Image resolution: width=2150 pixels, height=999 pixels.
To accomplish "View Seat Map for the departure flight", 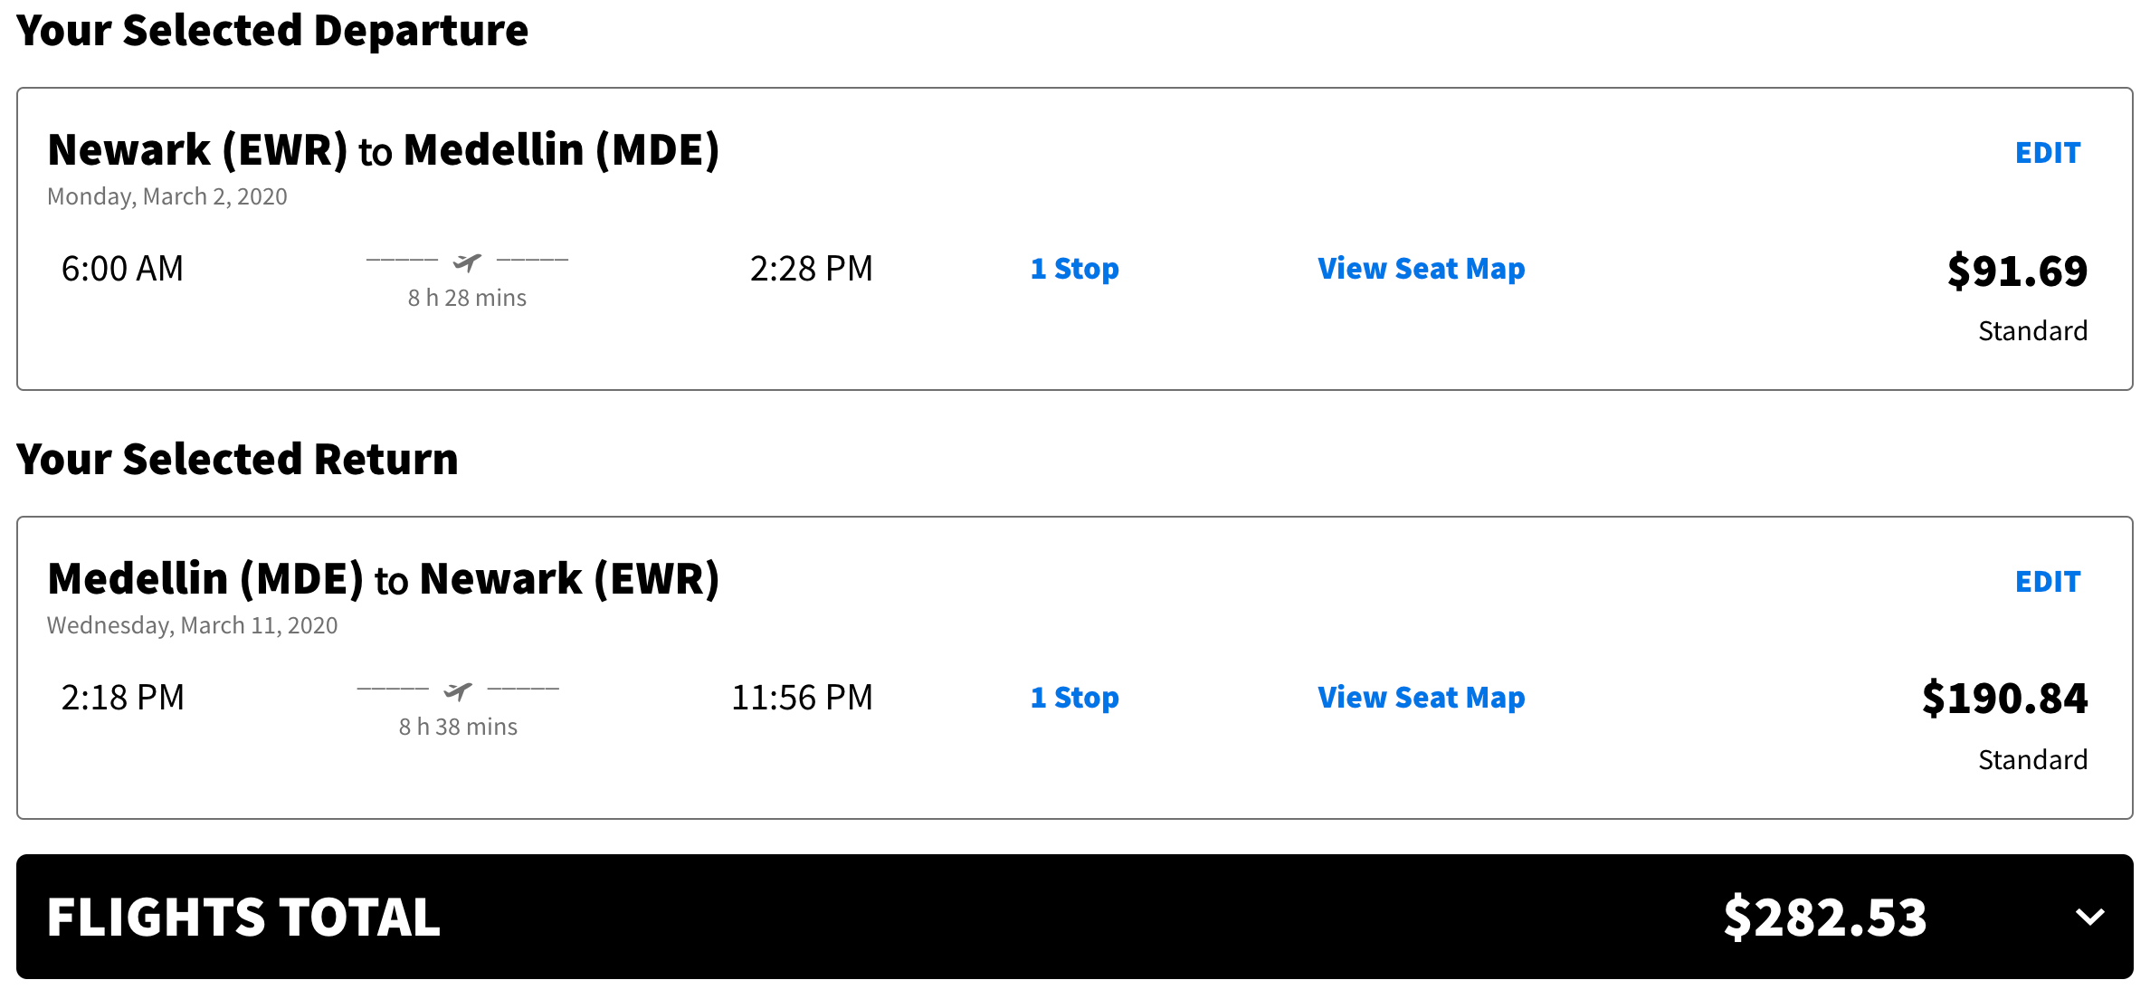I will pyautogui.click(x=1421, y=269).
